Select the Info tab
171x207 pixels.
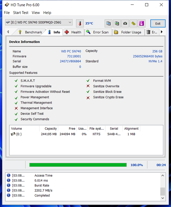pyautogui.click(x=54, y=32)
